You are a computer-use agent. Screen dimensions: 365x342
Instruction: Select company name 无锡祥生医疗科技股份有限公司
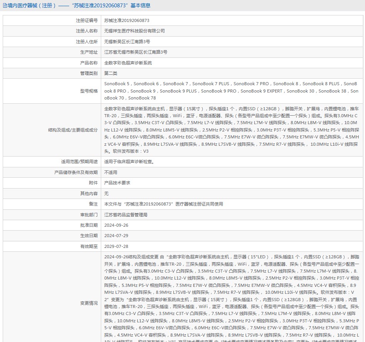[134, 31]
